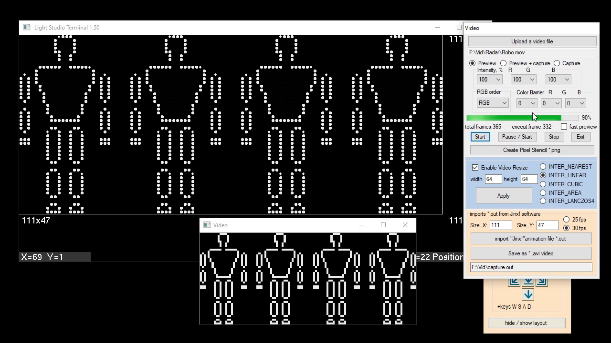Open the RGB order dropdown
The height and width of the screenshot is (343, 611).
(493, 103)
